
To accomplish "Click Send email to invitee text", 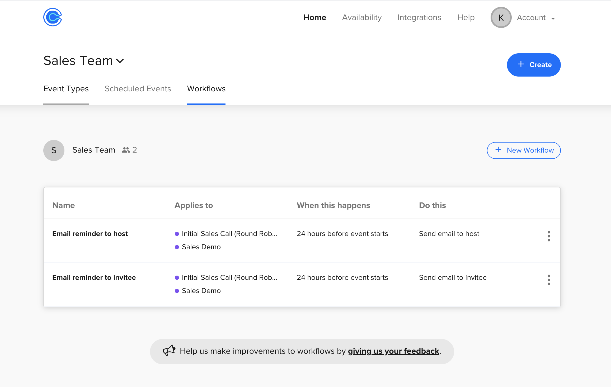I will [453, 277].
